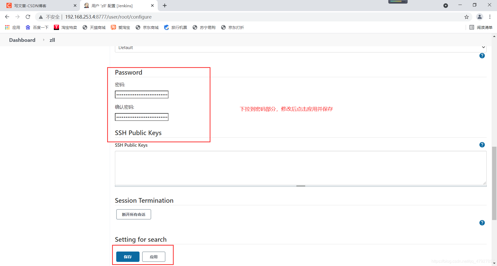497x266 pixels.
Task: Click help icon beside the Default dropdown
Action: pos(482,56)
